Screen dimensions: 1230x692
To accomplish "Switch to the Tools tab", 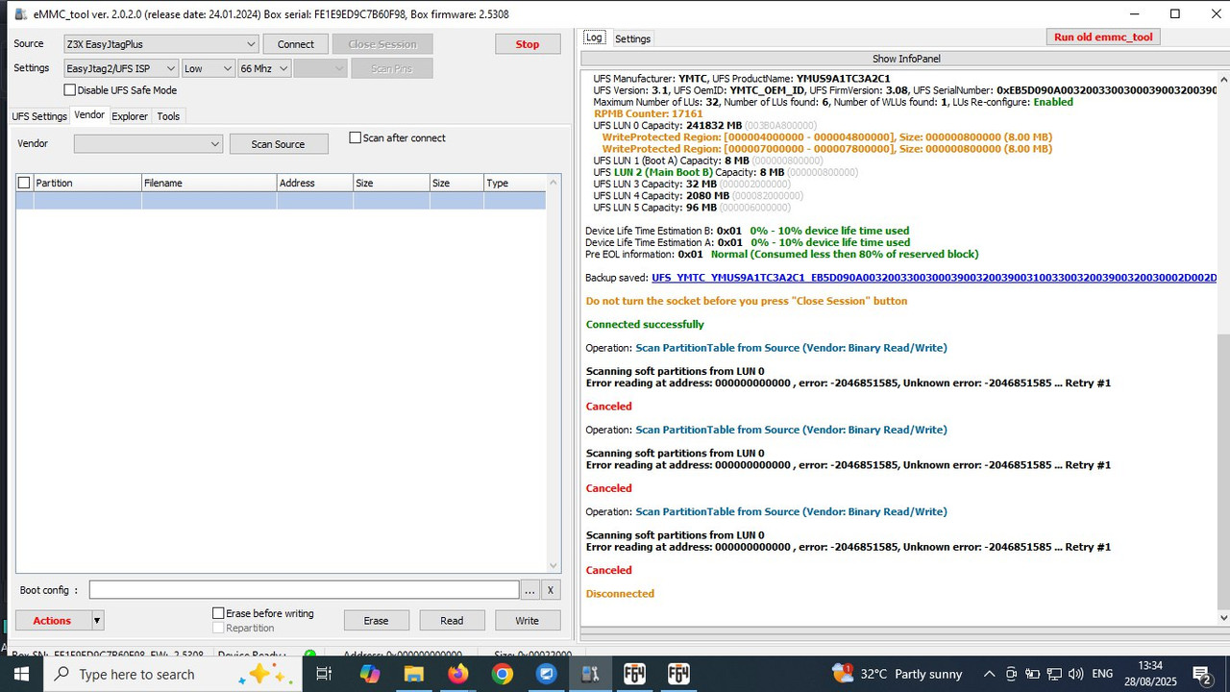I will (x=168, y=116).
